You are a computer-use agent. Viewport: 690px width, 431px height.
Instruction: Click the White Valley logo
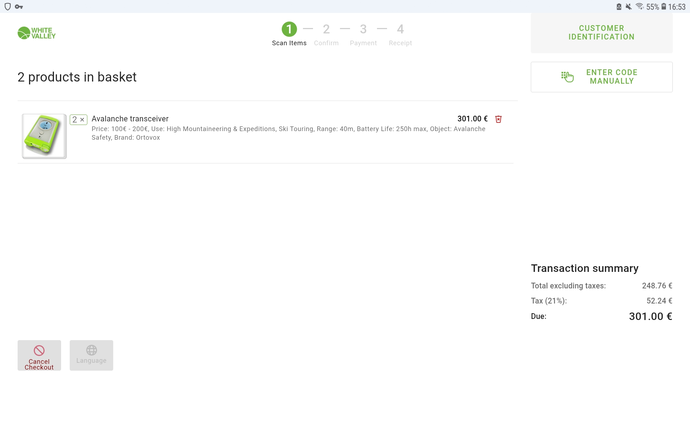37,33
